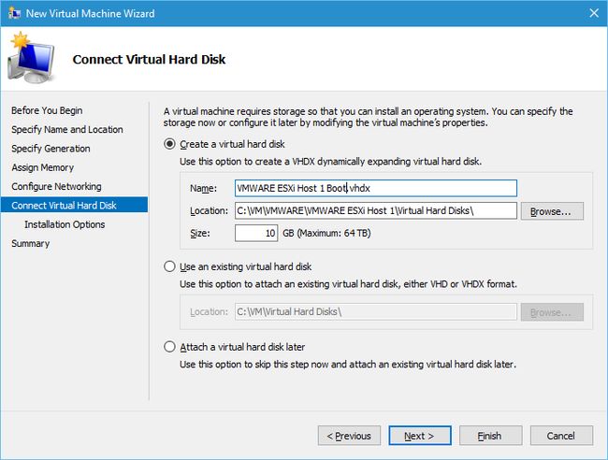Click the Finish button
Screen dimensions: 608x460
point(490,436)
